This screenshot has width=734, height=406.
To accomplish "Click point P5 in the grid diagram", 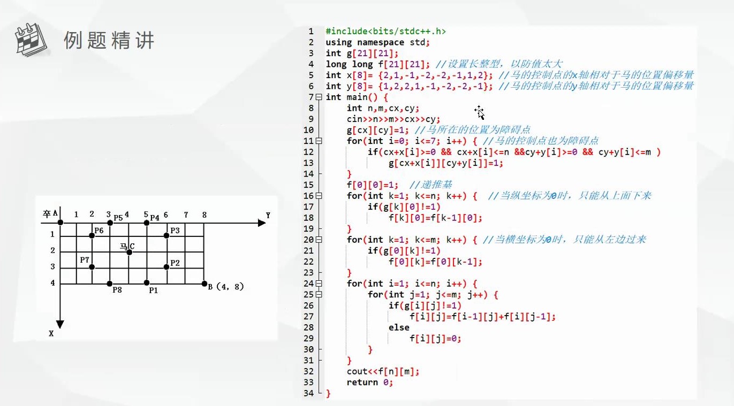I will tap(110, 223).
